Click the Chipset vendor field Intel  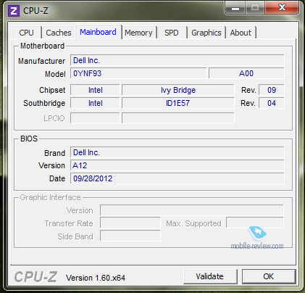(x=95, y=90)
